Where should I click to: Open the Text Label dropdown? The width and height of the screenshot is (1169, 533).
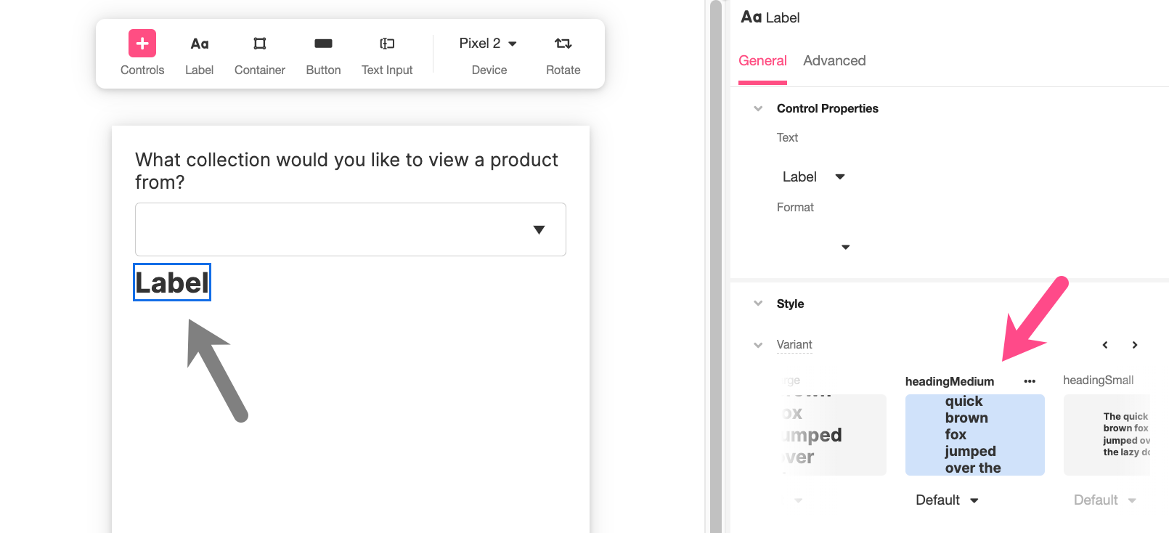(813, 176)
